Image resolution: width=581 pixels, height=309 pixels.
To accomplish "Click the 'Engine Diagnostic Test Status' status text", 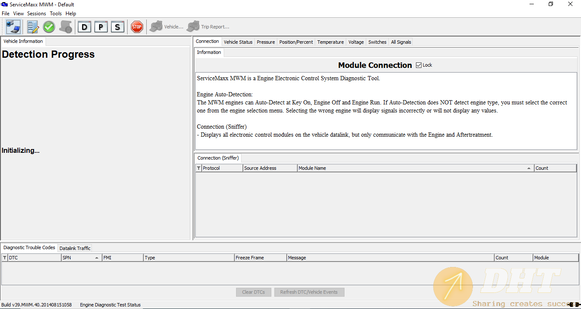I will [x=110, y=305].
